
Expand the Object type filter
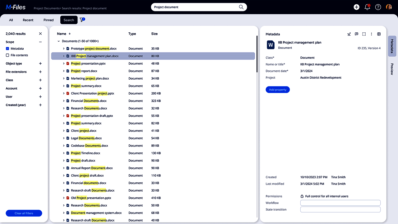(40, 63)
